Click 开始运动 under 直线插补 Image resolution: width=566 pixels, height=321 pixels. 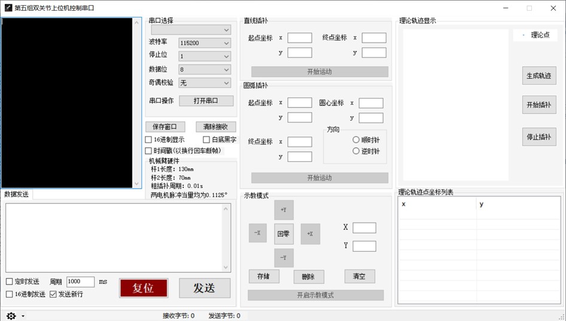point(320,72)
